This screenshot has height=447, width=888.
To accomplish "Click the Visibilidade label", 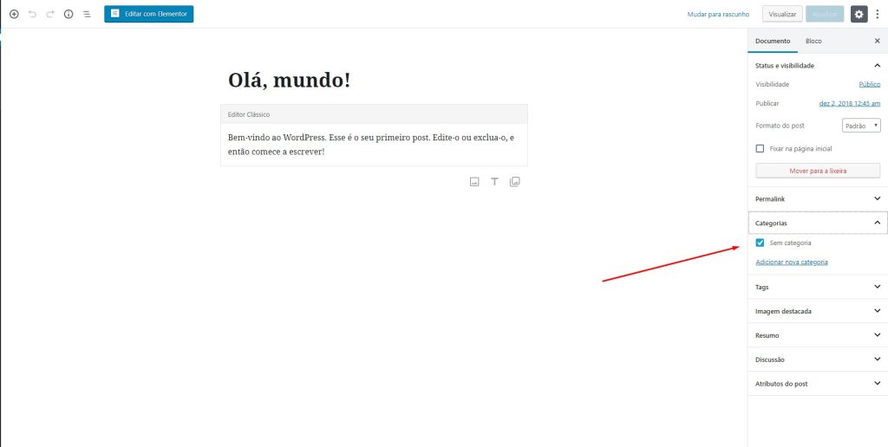I will click(772, 84).
